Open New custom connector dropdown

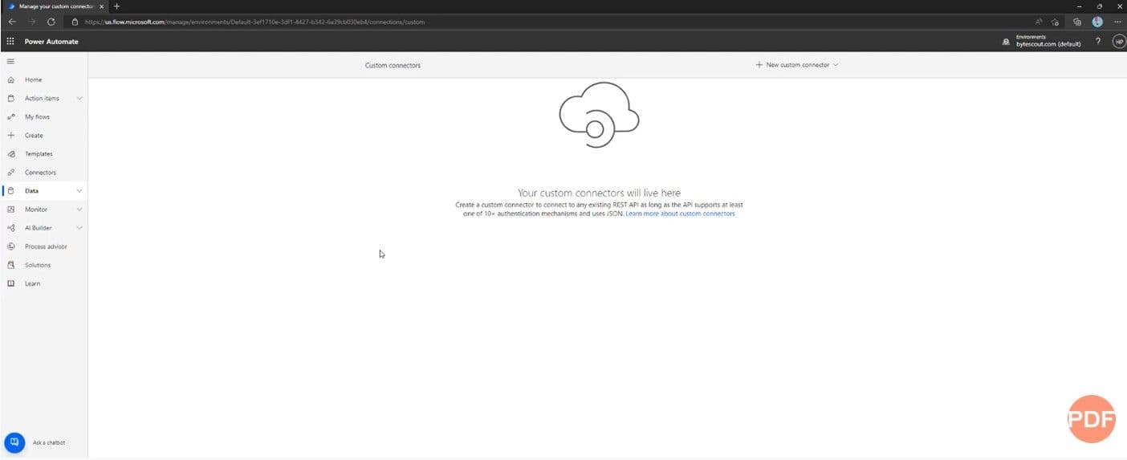click(x=796, y=65)
